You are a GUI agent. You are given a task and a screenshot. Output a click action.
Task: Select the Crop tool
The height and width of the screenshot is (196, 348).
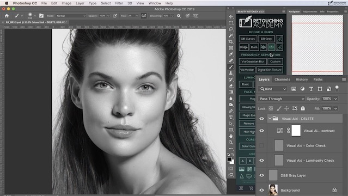231,42
